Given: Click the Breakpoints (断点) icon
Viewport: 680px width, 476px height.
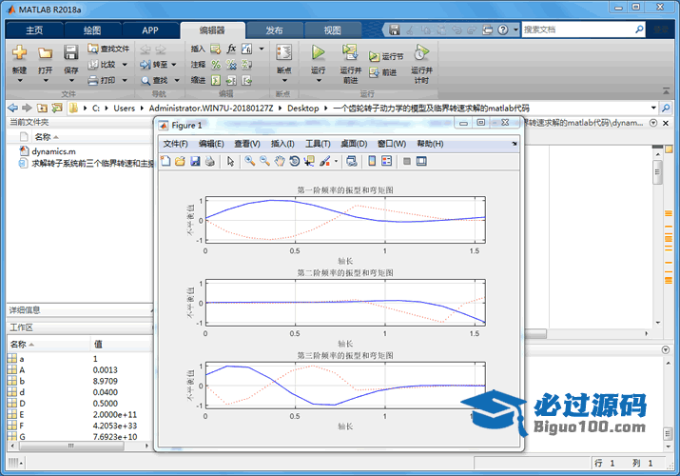Looking at the screenshot, I should [284, 53].
